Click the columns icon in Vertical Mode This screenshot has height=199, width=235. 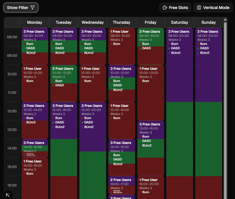(199, 8)
